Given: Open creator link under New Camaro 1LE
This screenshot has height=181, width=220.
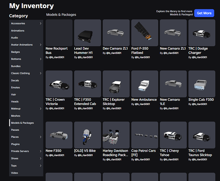Looking at the screenshot, I should point(171,109).
